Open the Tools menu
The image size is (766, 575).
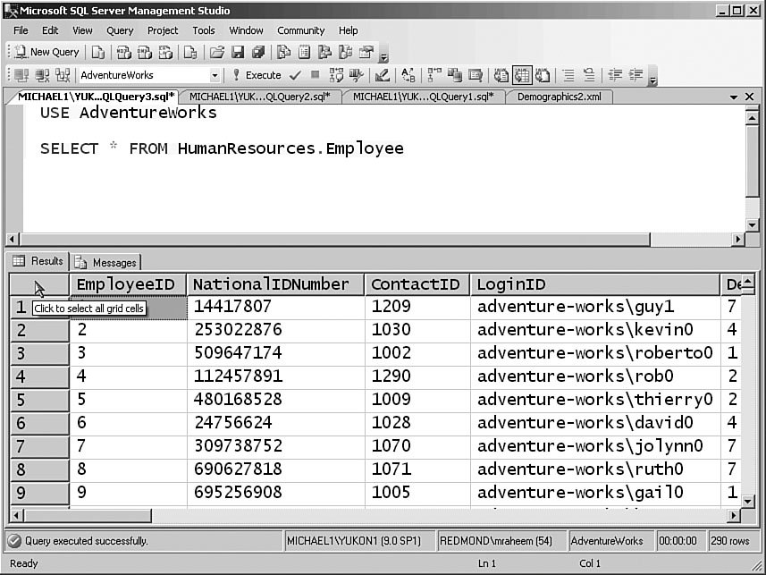(x=203, y=30)
